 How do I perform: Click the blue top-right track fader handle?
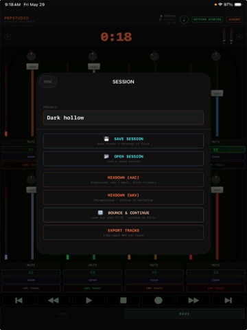(x=217, y=93)
